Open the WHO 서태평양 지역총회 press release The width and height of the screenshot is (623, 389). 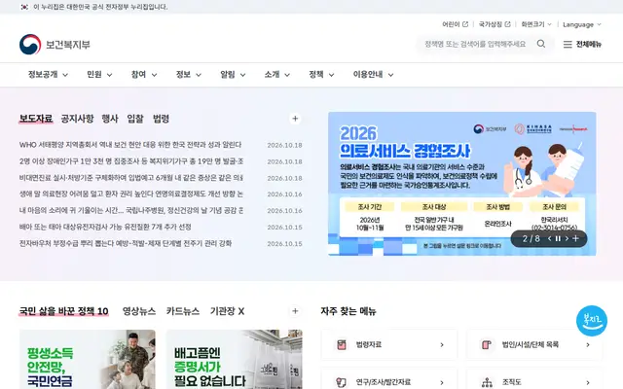pyautogui.click(x=130, y=145)
